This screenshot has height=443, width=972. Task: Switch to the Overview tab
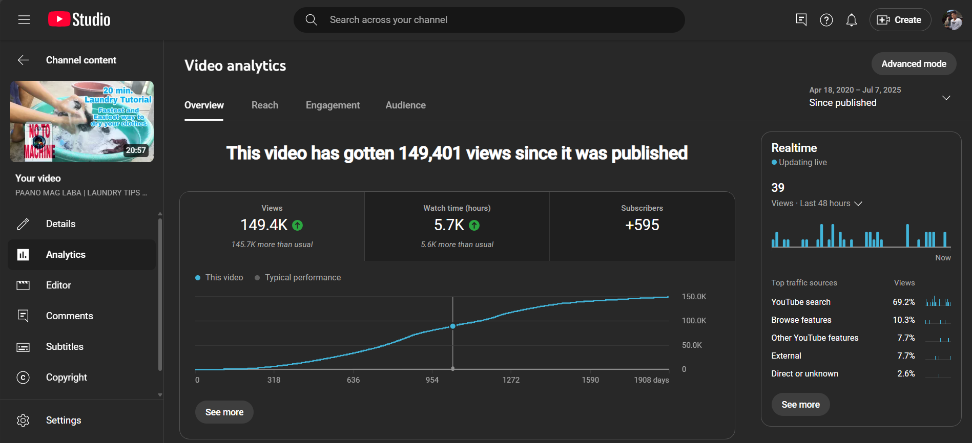[204, 105]
